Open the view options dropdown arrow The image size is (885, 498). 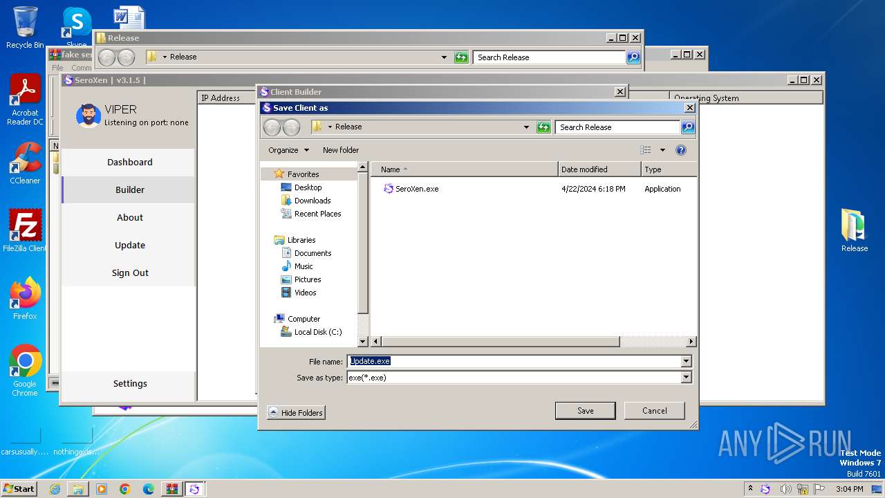[662, 150]
